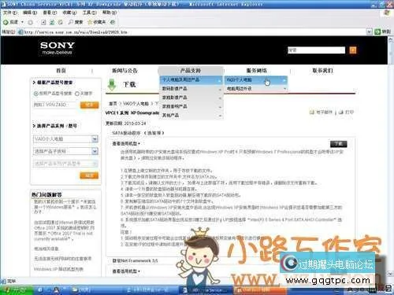Click the 首页 breadcrumb link
This screenshot has height=295, width=394.
[113, 104]
